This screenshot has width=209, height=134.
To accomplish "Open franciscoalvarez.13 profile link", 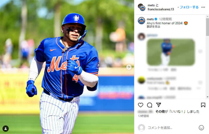I will (x=161, y=9).
